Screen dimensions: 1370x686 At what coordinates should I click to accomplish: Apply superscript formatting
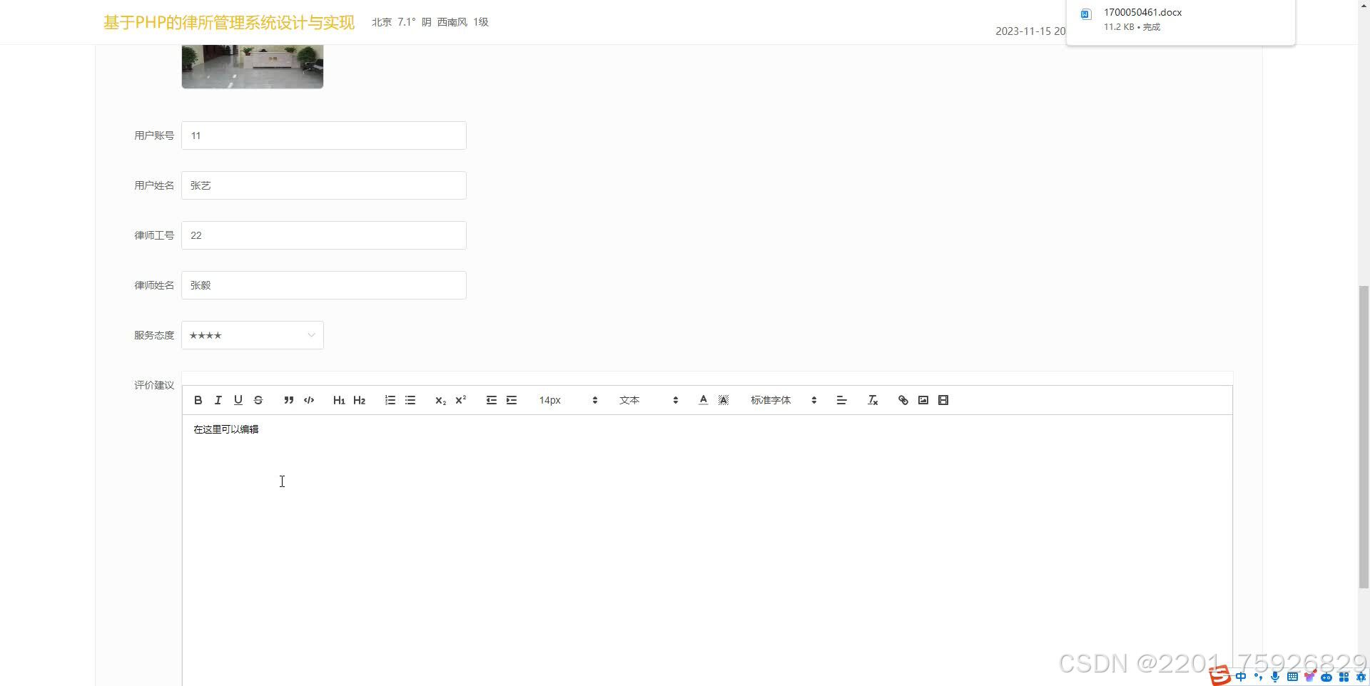click(x=461, y=400)
